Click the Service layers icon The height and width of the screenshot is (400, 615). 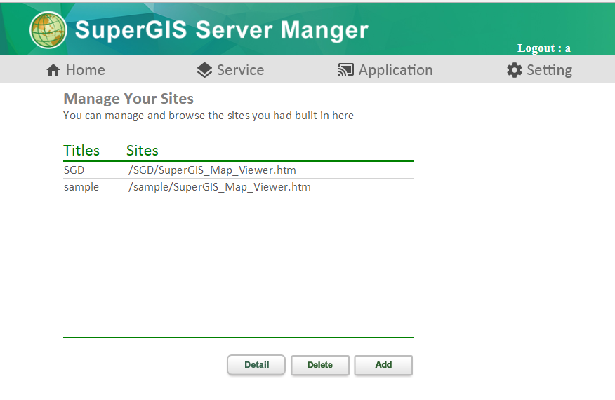204,70
